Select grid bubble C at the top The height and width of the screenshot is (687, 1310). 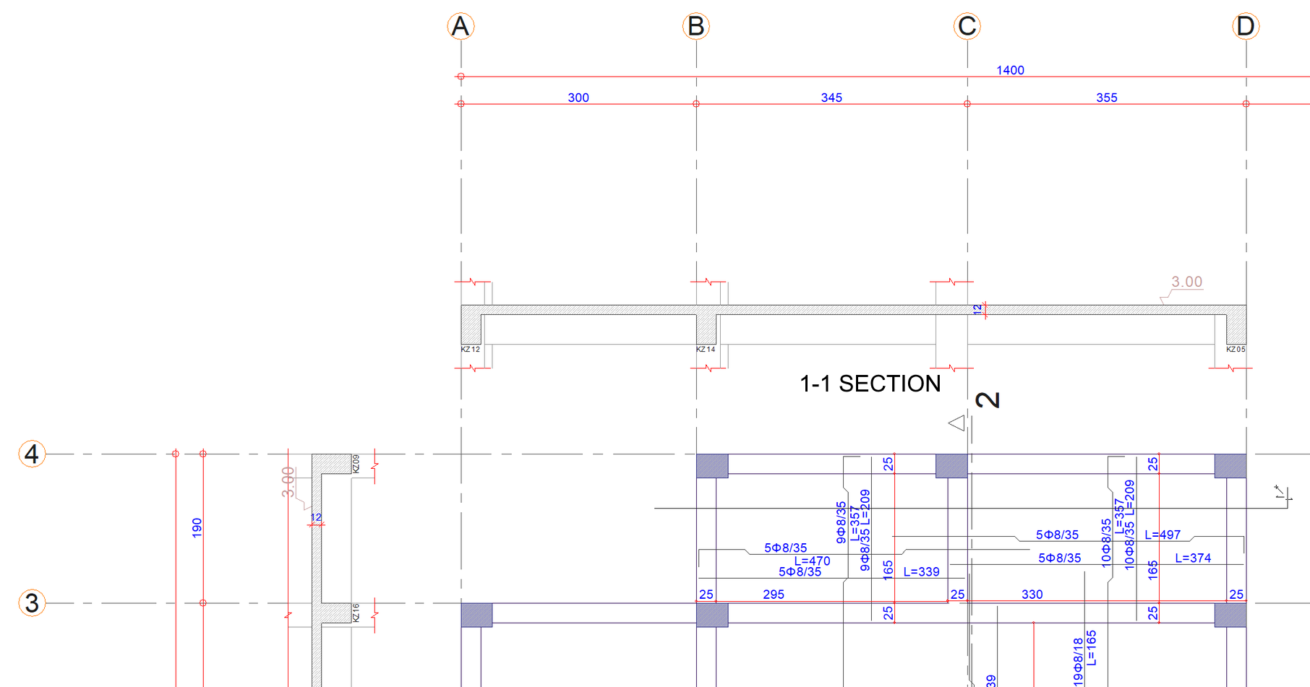[x=967, y=26]
